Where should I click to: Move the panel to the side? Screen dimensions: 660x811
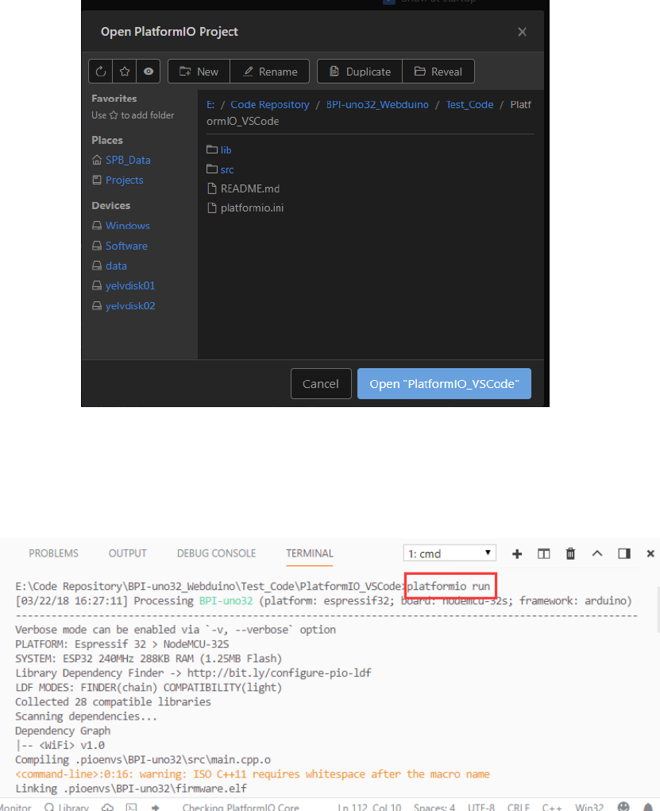click(x=624, y=554)
